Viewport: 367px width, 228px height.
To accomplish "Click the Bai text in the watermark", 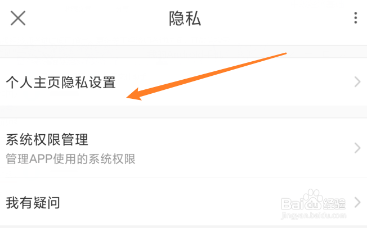I will (x=292, y=204).
